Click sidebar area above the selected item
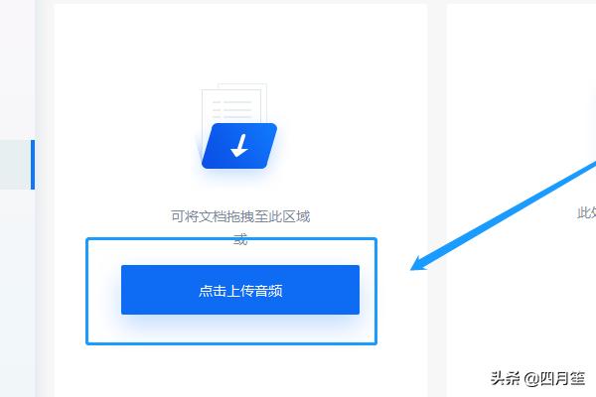596x397 pixels. pyautogui.click(x=17, y=68)
